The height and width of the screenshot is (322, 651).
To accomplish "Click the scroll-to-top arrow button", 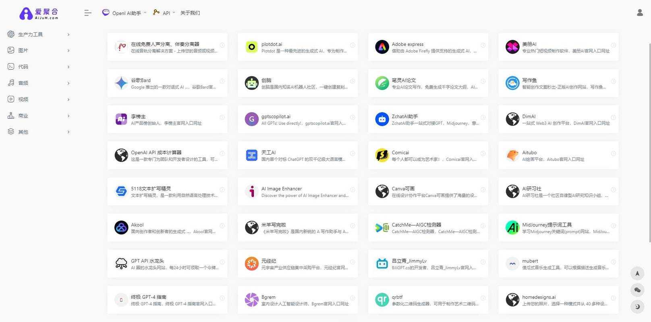I will point(637,273).
